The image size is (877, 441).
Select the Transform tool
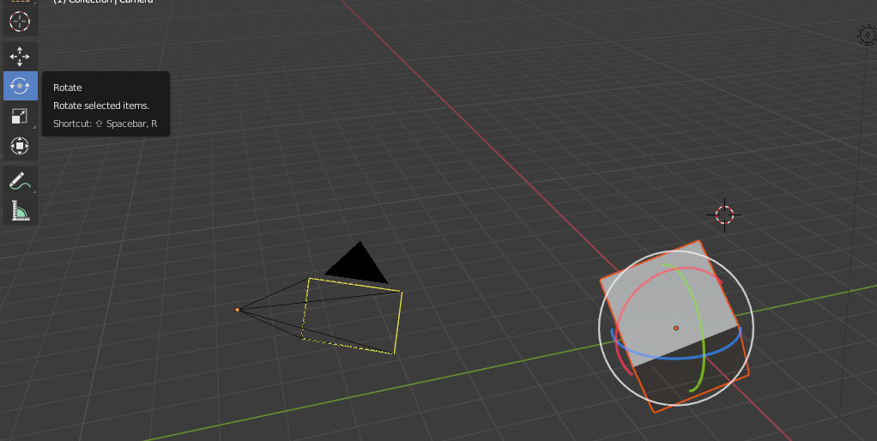pos(20,146)
